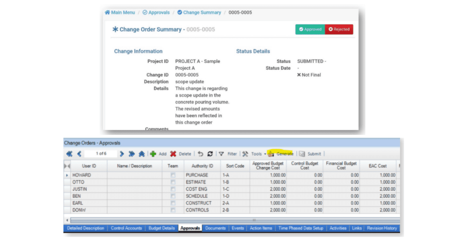Open the Approvals breadcrumb link

pos(159,12)
